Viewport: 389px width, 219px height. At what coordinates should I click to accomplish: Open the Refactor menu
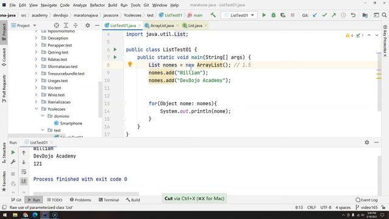97,5
